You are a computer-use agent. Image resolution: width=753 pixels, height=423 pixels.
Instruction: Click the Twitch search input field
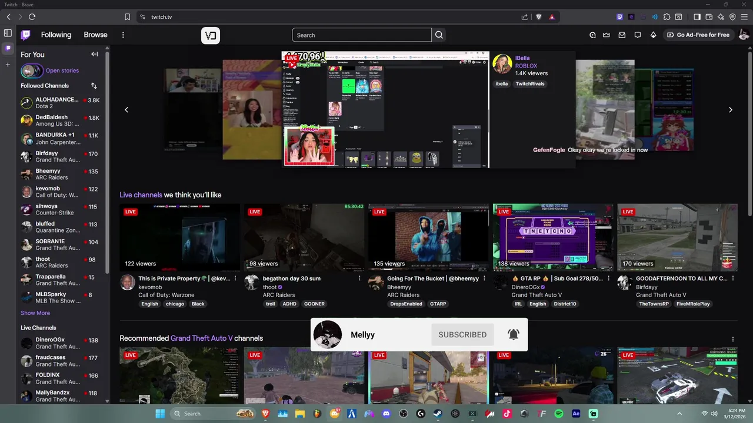(x=362, y=35)
